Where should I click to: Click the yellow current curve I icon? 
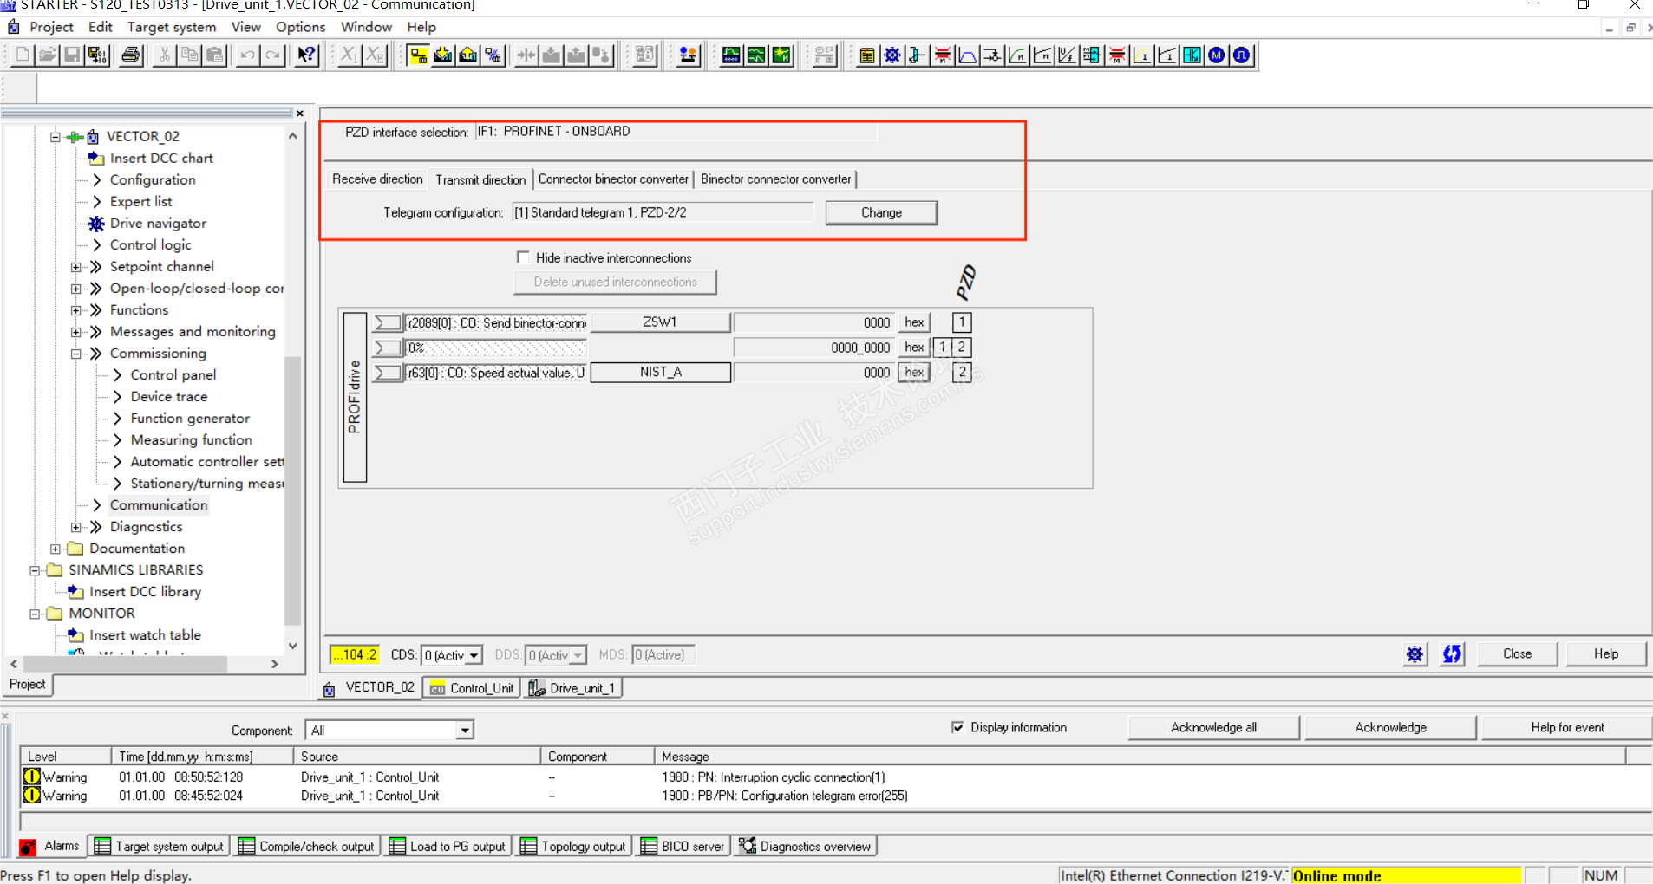click(1142, 55)
